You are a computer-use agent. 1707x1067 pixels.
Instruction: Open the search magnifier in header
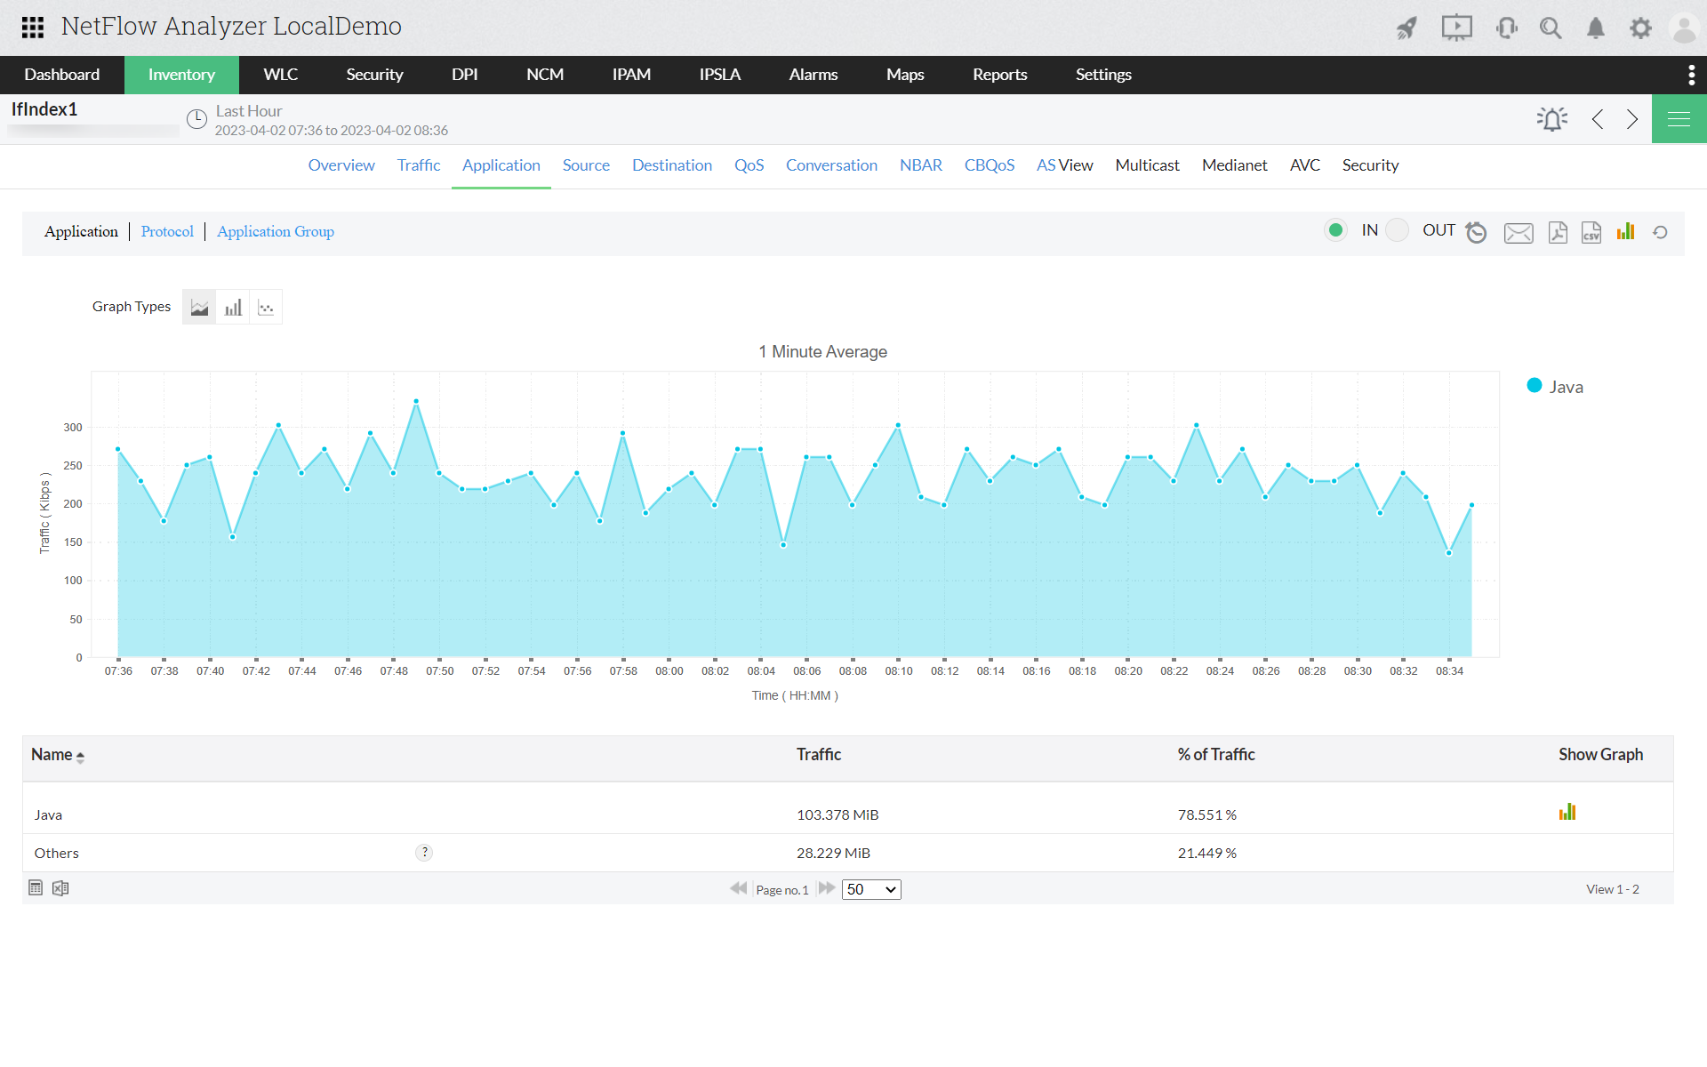tap(1551, 28)
